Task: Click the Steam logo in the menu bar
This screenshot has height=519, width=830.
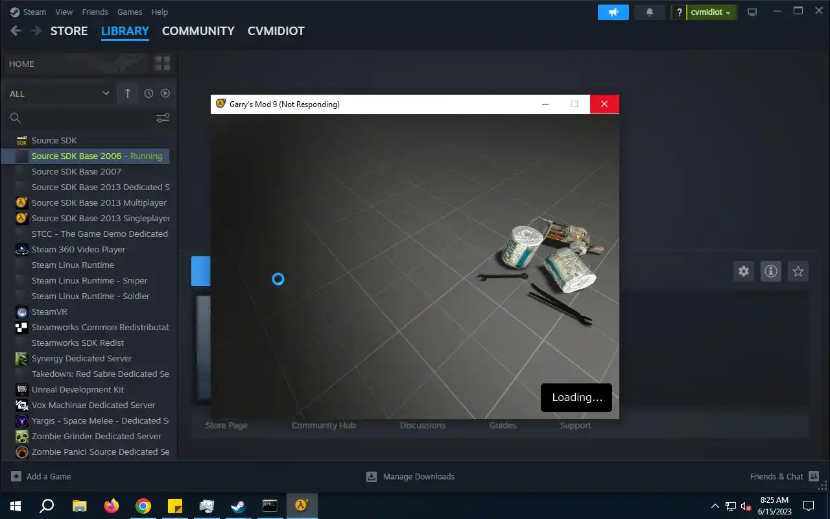Action: [x=15, y=12]
